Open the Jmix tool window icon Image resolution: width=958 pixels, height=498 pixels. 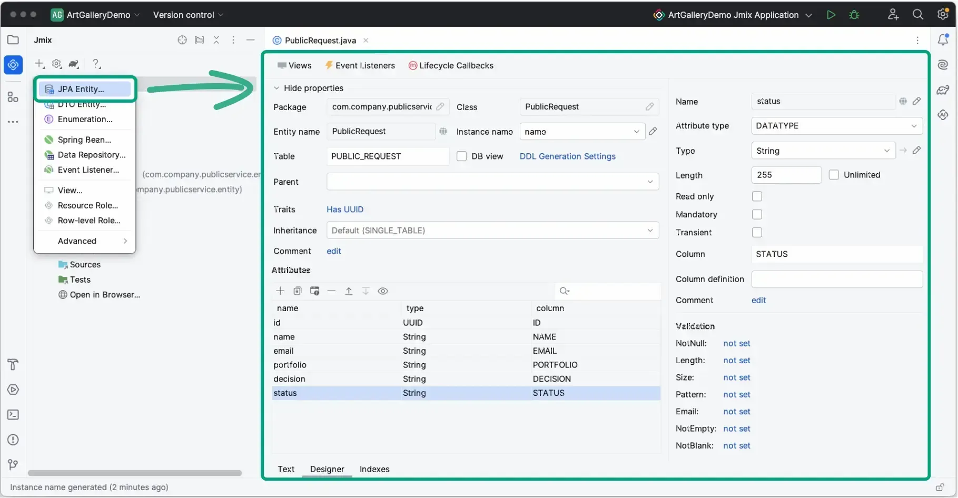13,65
